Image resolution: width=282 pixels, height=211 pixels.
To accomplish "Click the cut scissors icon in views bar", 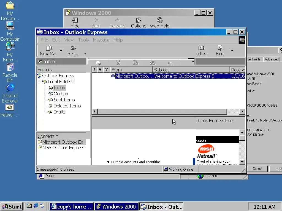I will [x=118, y=62].
